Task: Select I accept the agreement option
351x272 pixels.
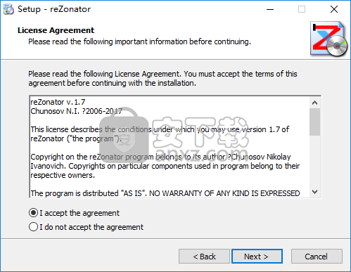Action: tap(74, 213)
